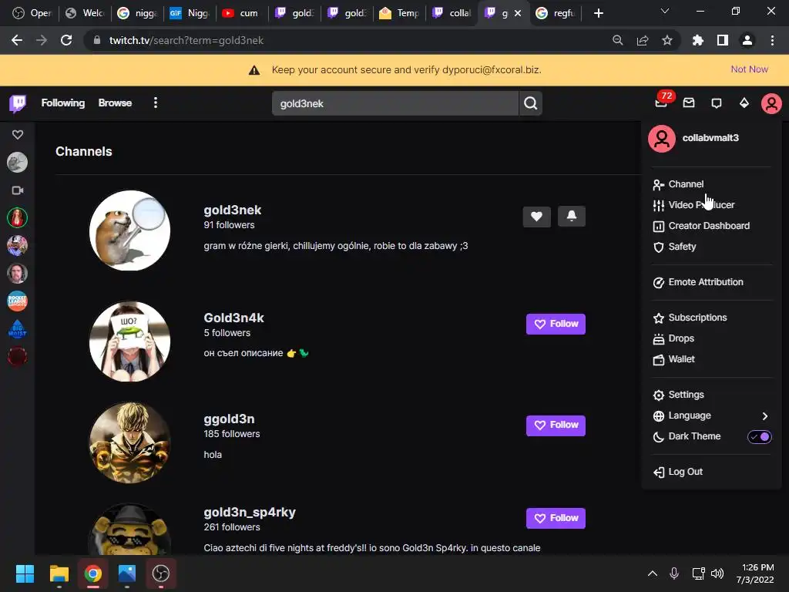The image size is (789, 592).
Task: Click gold3nek hamster profile picture
Action: tap(129, 230)
